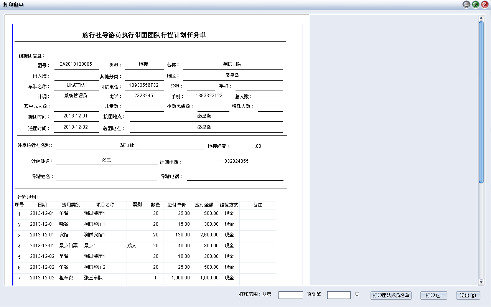Click unit price 130.00
The width and height of the screenshot is (491, 307).
pos(183,235)
